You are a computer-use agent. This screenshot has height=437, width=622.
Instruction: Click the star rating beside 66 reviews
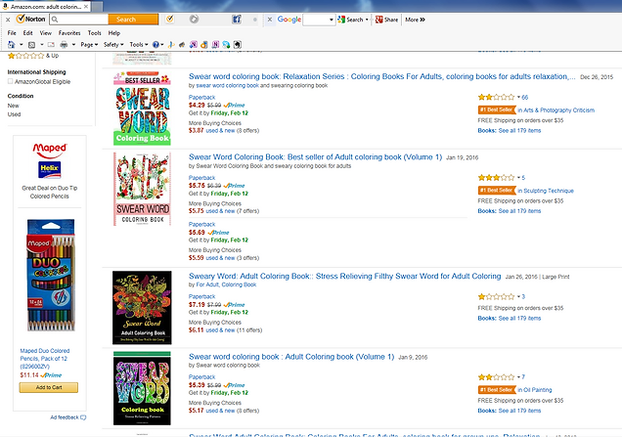pos(496,97)
